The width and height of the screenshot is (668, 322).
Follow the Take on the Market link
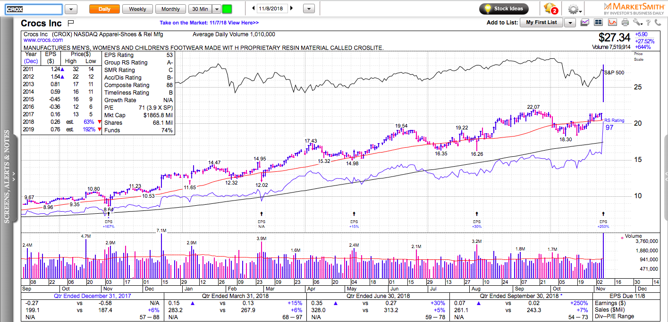[x=209, y=23]
